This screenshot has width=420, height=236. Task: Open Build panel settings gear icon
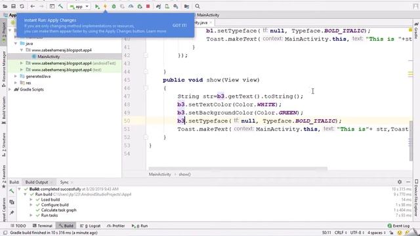click(400, 182)
